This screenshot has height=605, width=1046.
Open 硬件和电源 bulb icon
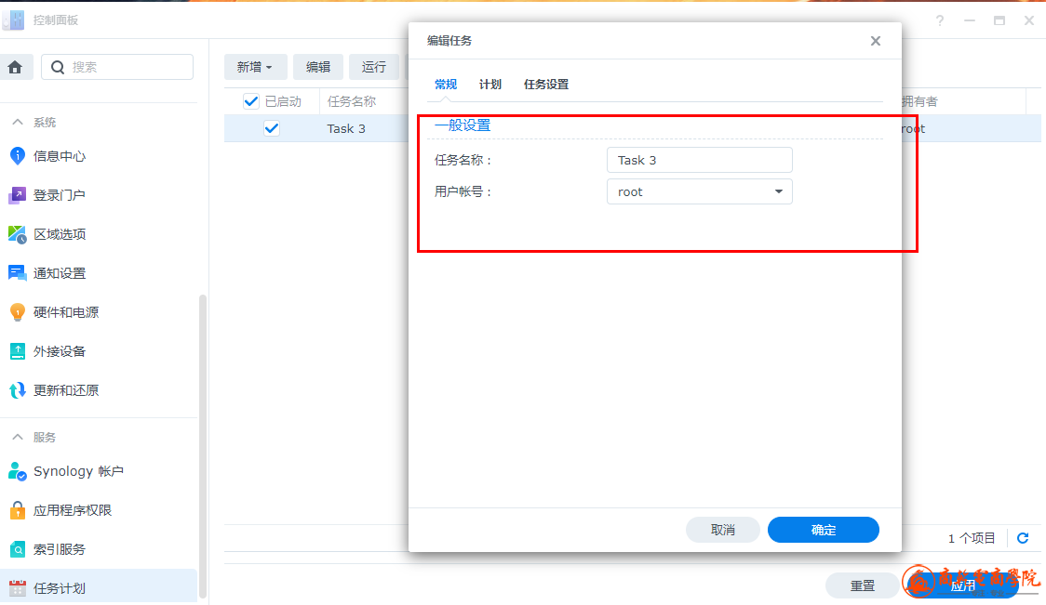[17, 312]
